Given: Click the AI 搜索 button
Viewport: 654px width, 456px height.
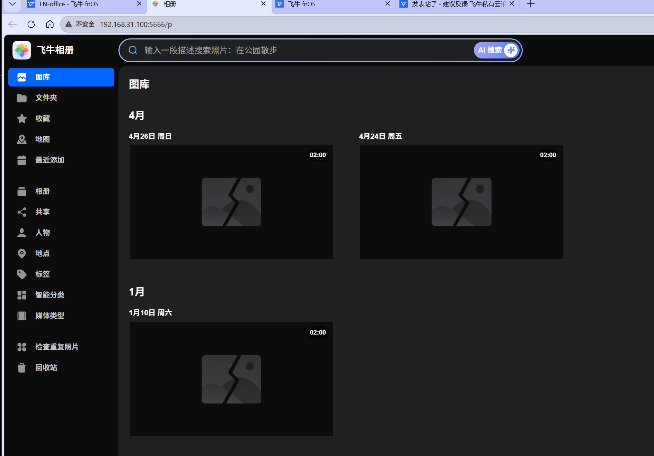Looking at the screenshot, I should click(497, 50).
